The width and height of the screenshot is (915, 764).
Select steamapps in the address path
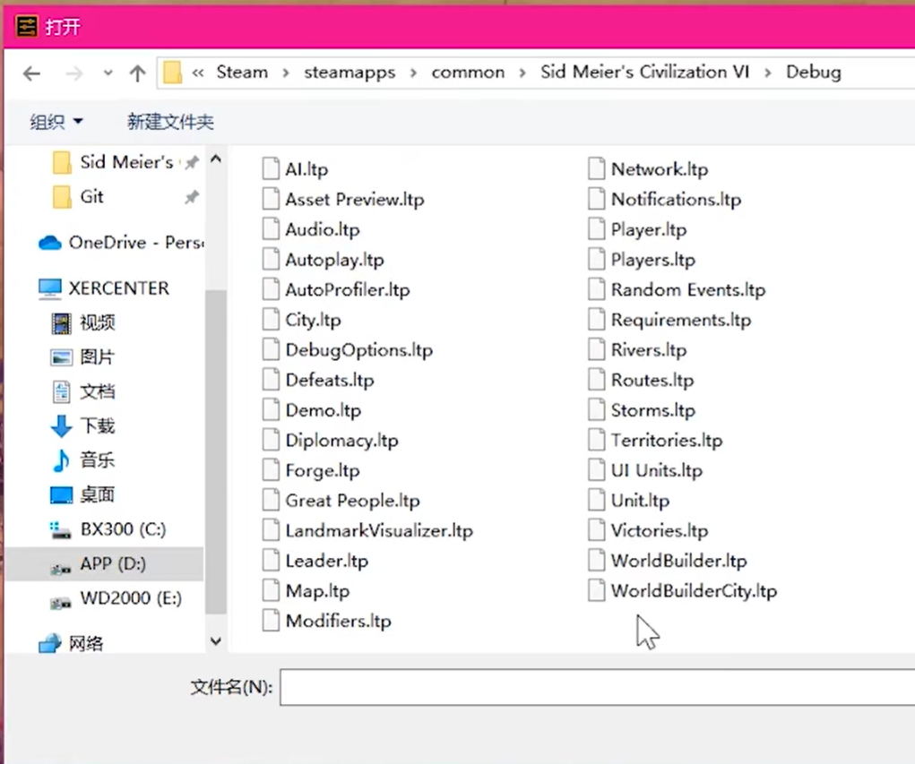[350, 73]
